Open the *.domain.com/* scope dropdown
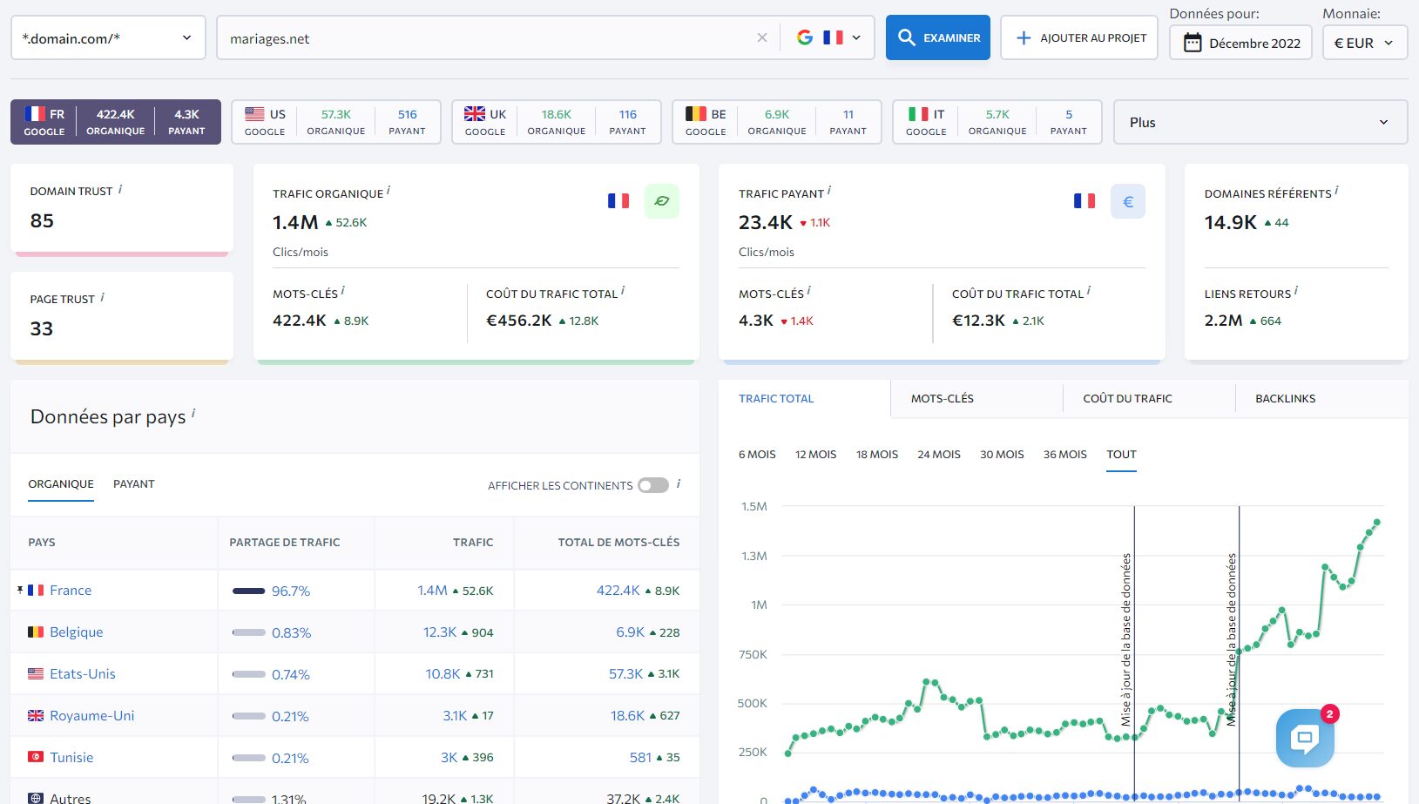This screenshot has width=1419, height=804. 108,37
